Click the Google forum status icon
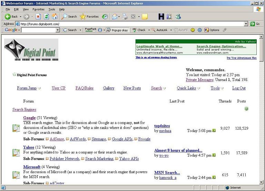 coord(16,128)
